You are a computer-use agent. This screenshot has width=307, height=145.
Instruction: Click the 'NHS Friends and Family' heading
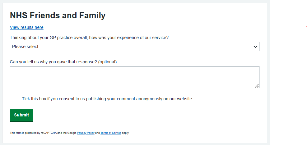click(58, 16)
